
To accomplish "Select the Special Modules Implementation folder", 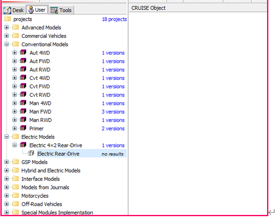I will click(57, 212).
